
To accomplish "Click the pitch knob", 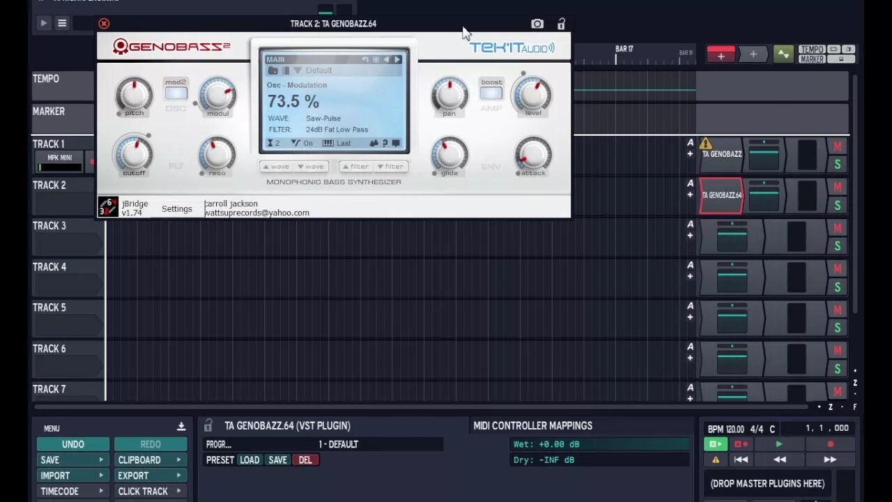I will [x=134, y=94].
